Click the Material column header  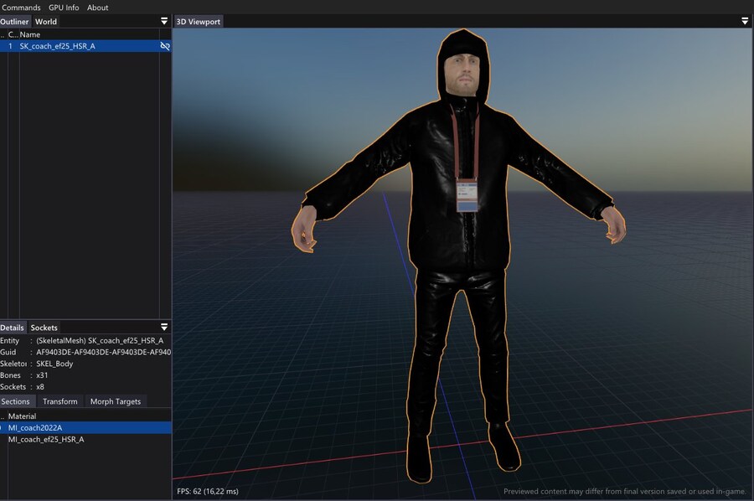[x=23, y=416]
